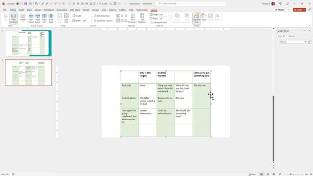Viewport: 313px width, 176px height.
Task: Open the File menu
Action: coord(5,10)
